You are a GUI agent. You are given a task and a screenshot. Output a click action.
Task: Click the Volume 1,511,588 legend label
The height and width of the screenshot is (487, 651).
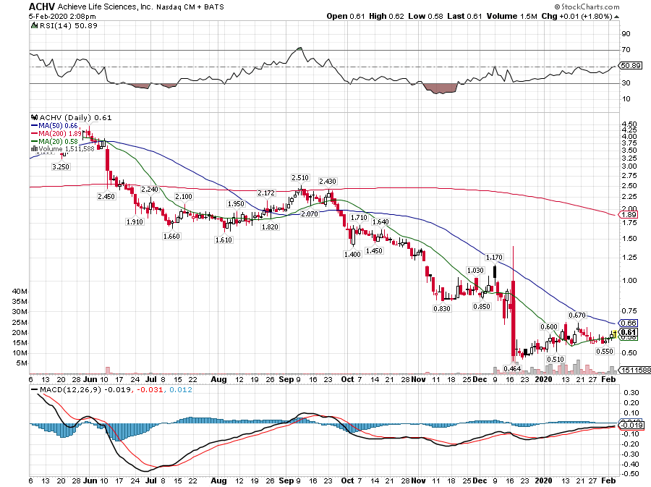[x=67, y=148]
